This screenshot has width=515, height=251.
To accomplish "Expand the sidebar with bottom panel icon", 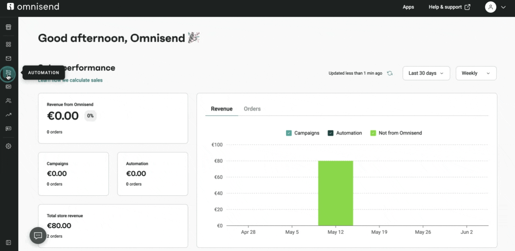I will (x=9, y=243).
